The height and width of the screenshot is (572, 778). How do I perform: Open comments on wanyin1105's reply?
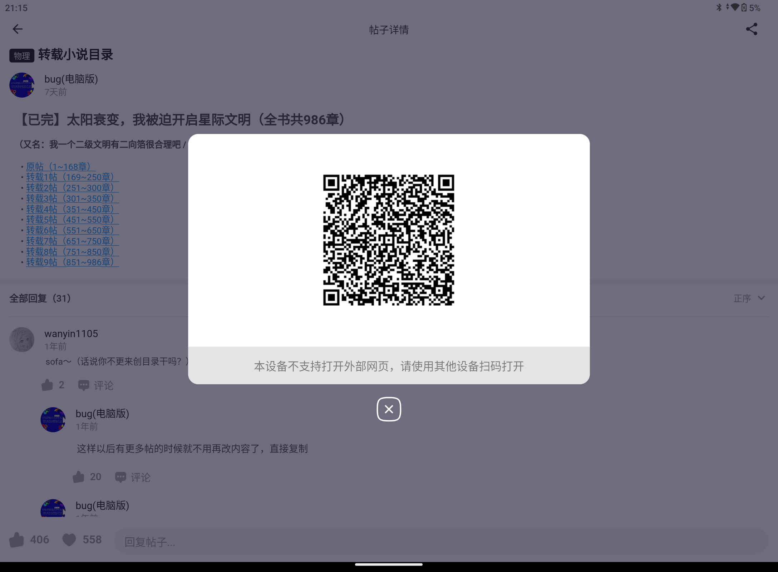pyautogui.click(x=95, y=385)
